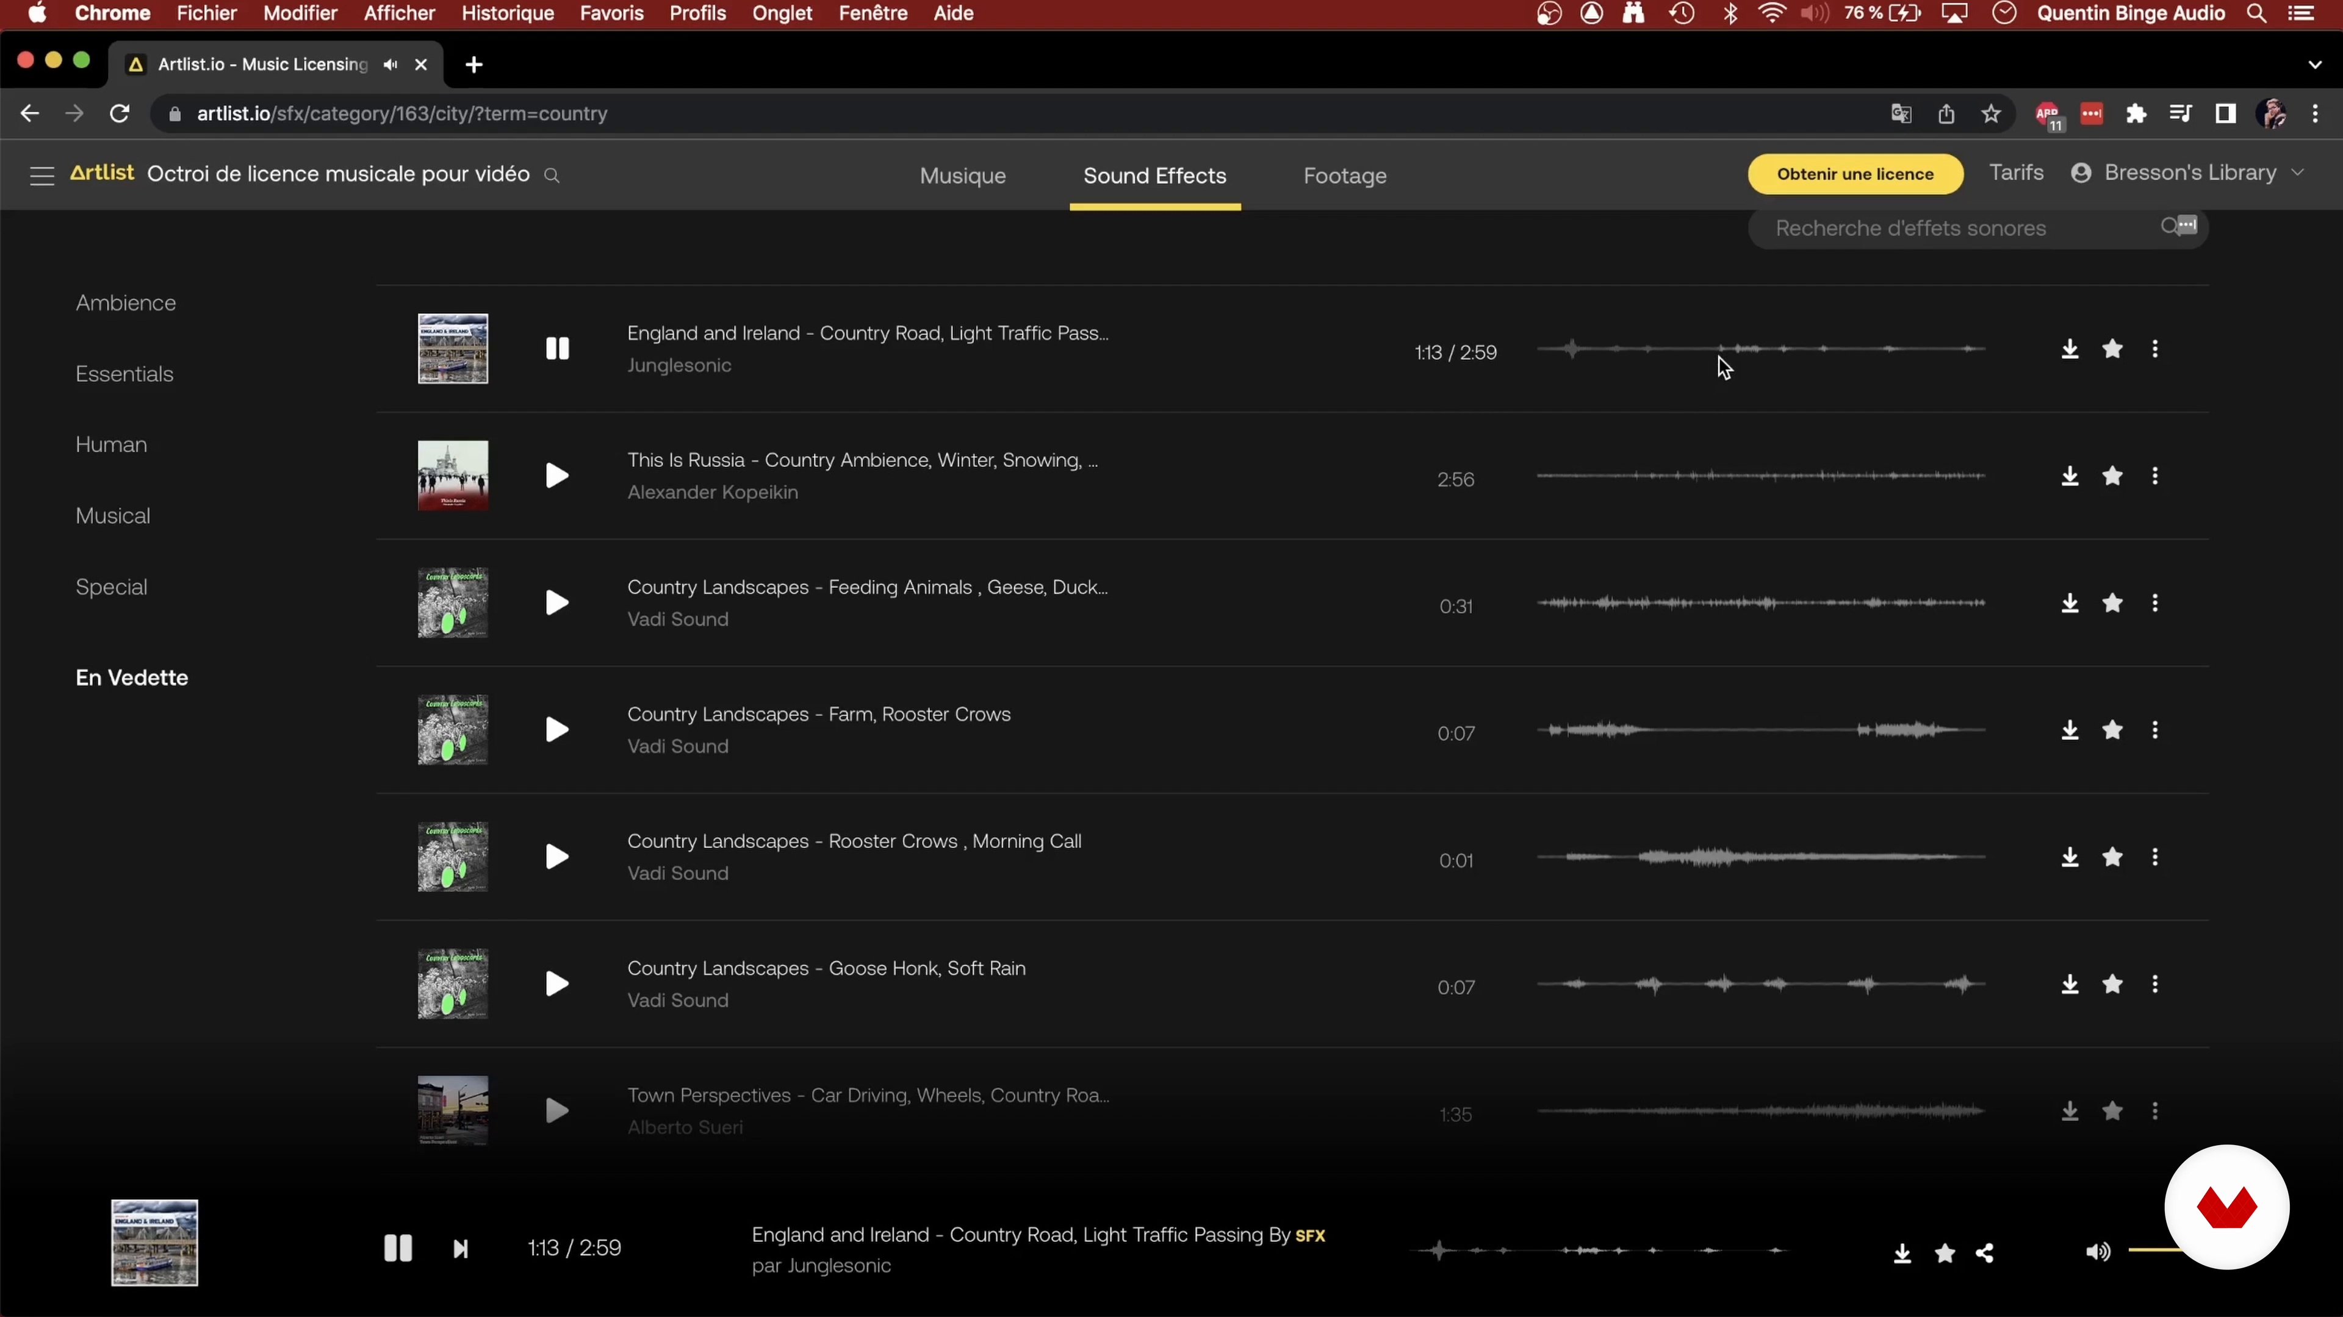
Task: Favorite the England and Ireland list track
Action: pos(2112,349)
